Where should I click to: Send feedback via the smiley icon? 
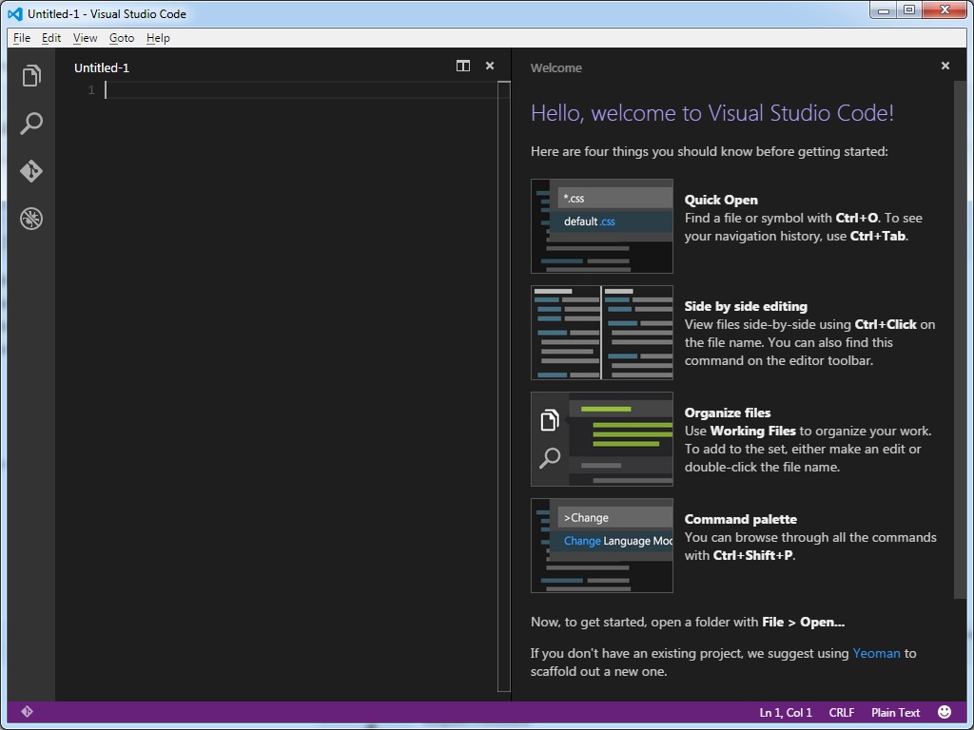(x=945, y=711)
